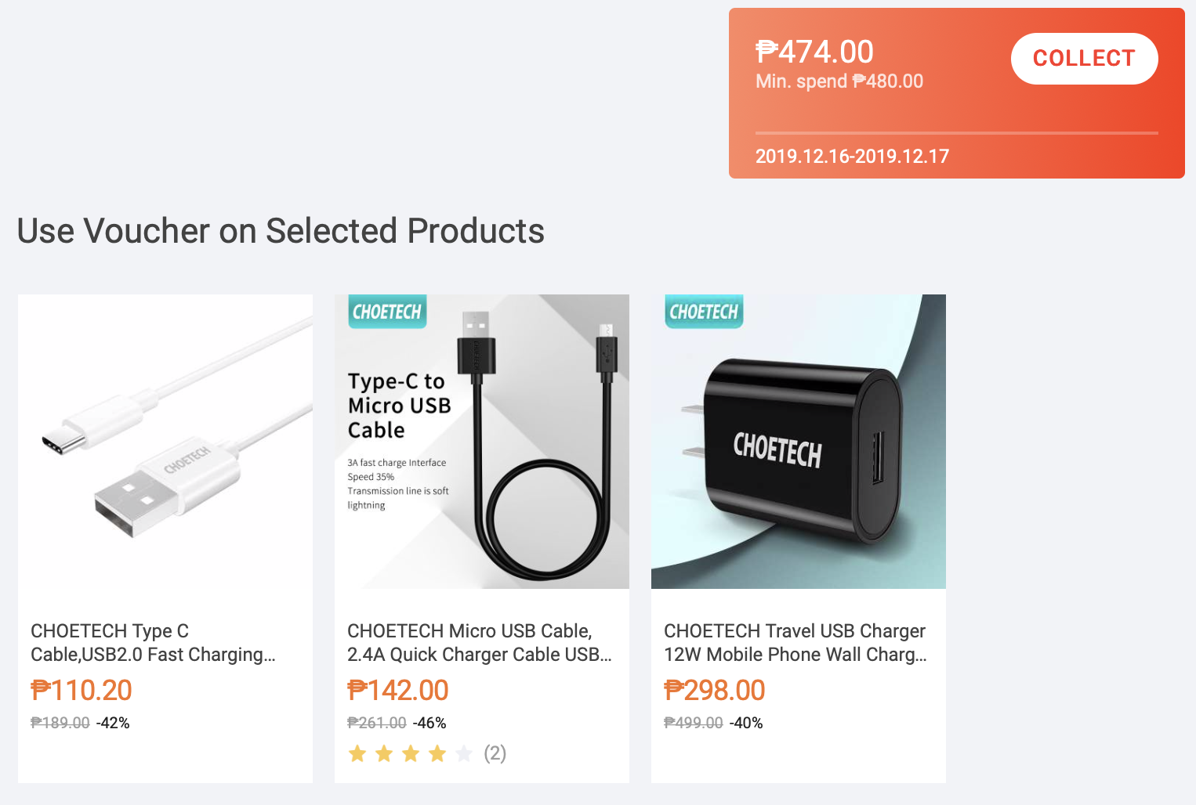
Task: Open the white Type C cable image
Action: pyautogui.click(x=165, y=442)
